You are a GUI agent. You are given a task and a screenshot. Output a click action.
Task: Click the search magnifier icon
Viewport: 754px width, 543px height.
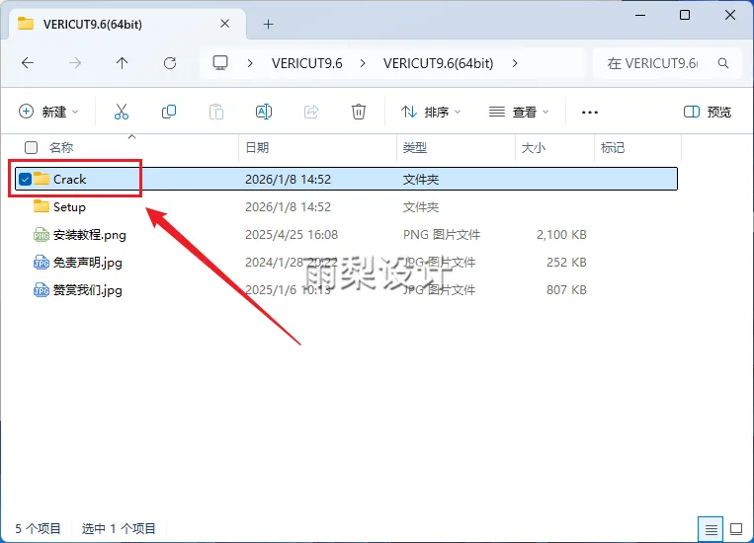click(x=722, y=63)
